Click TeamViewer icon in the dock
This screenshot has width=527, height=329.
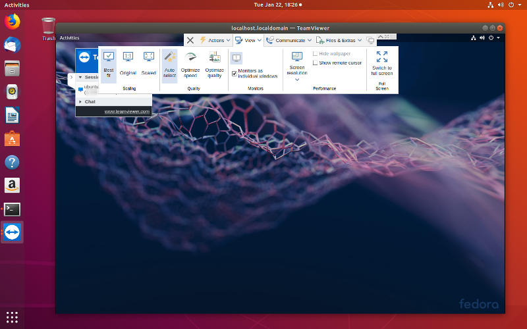click(x=12, y=232)
